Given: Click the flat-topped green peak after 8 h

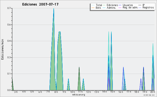Looking at the screenshot, I should point(60,61).
